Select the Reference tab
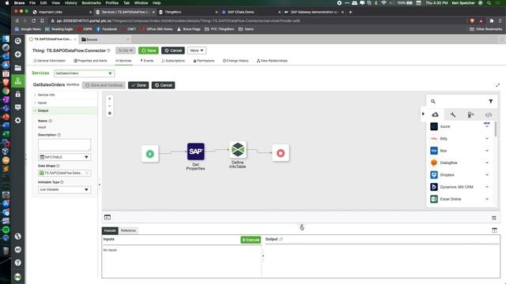This screenshot has height=284, width=506. tap(128, 230)
